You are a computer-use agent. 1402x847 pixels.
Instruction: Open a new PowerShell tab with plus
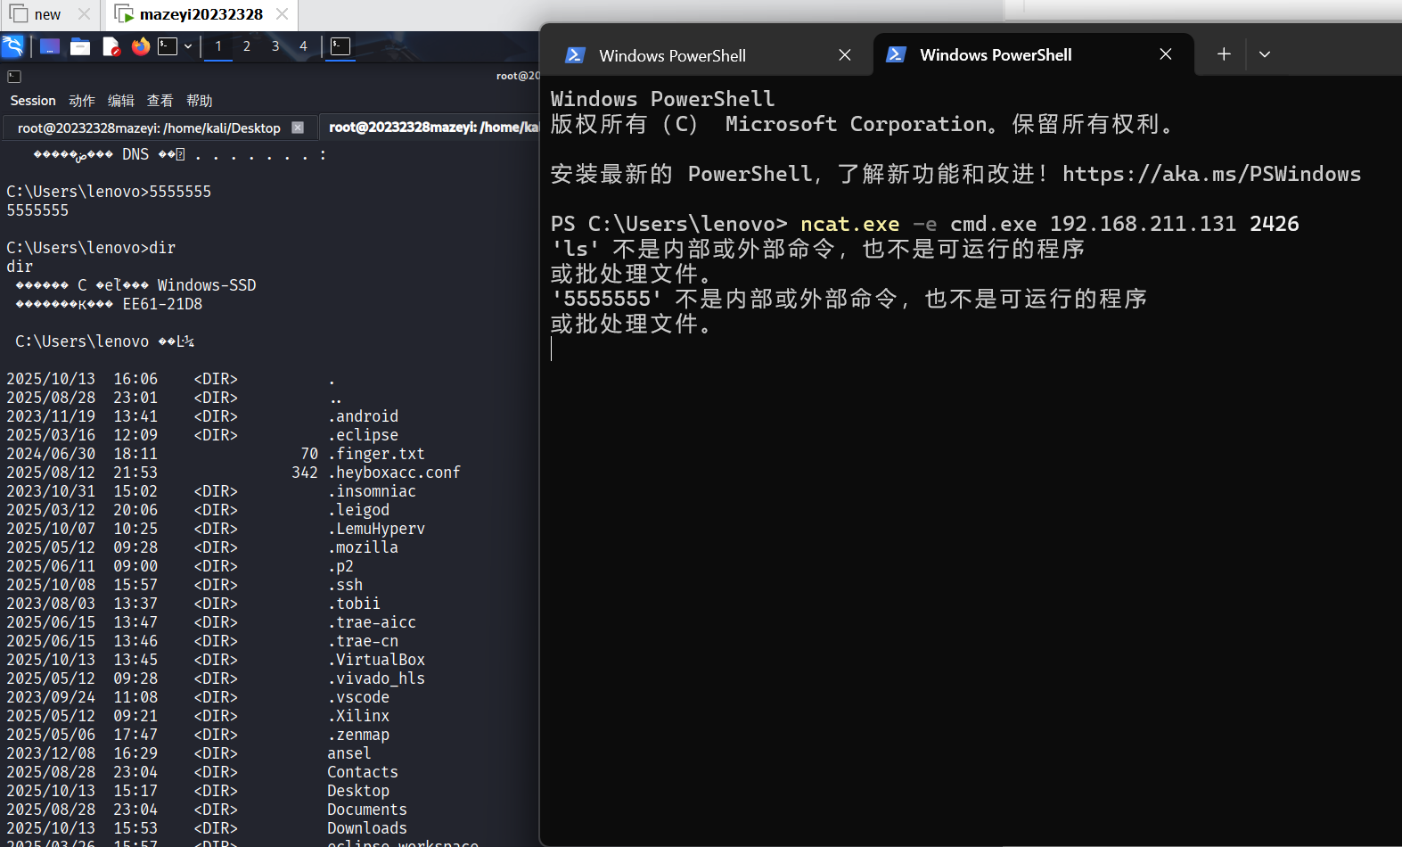(x=1224, y=54)
